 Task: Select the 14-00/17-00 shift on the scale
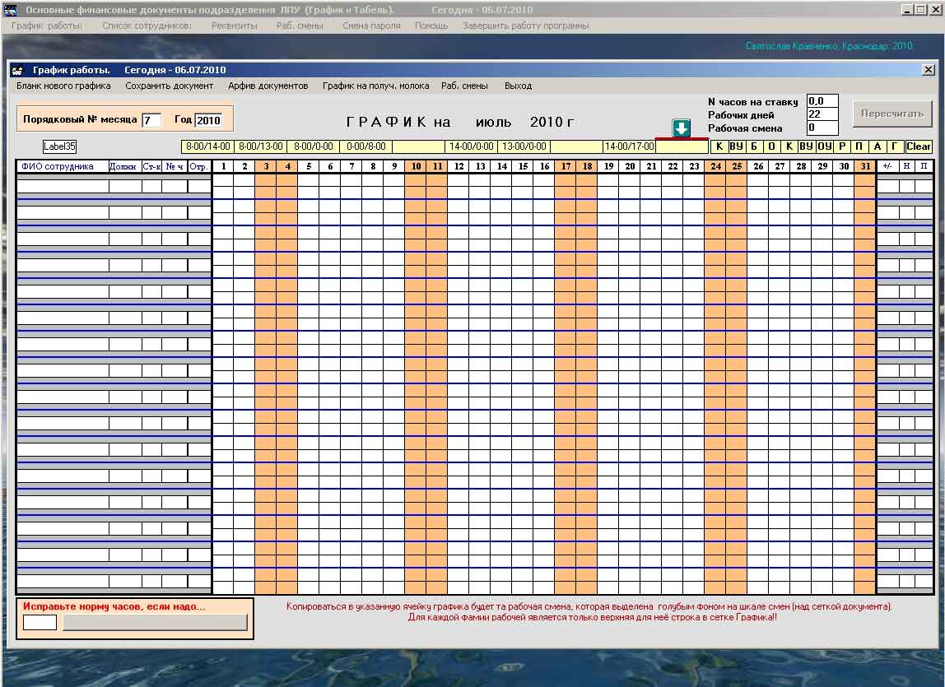(629, 146)
